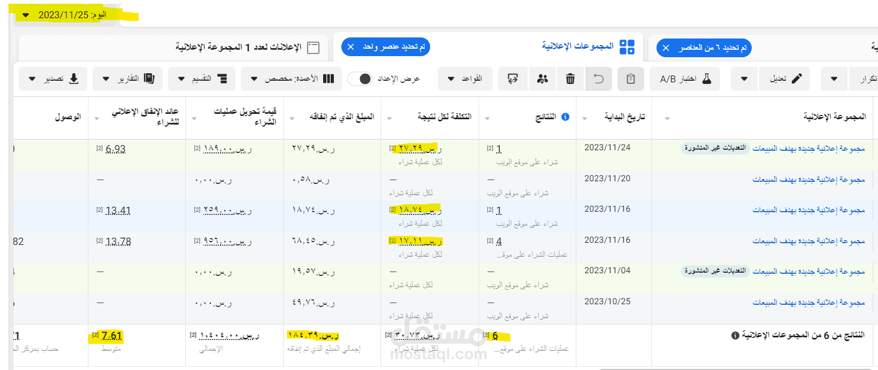Sort by قيمة تحويل عمليات الشراء header
The height and width of the screenshot is (370, 878).
[245, 117]
